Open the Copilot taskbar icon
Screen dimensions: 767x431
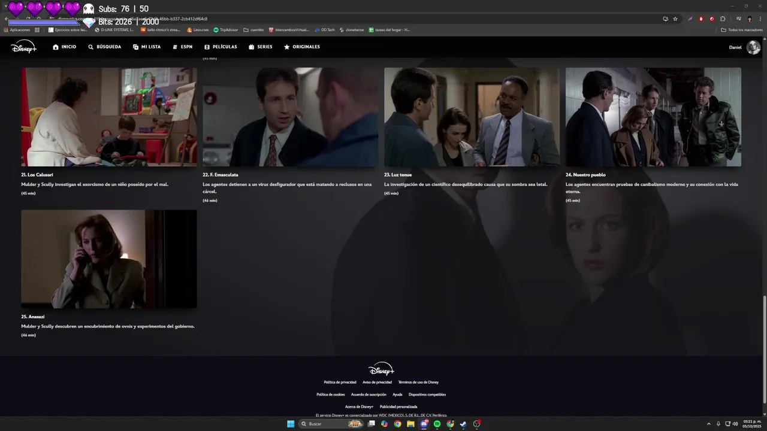pyautogui.click(x=384, y=424)
